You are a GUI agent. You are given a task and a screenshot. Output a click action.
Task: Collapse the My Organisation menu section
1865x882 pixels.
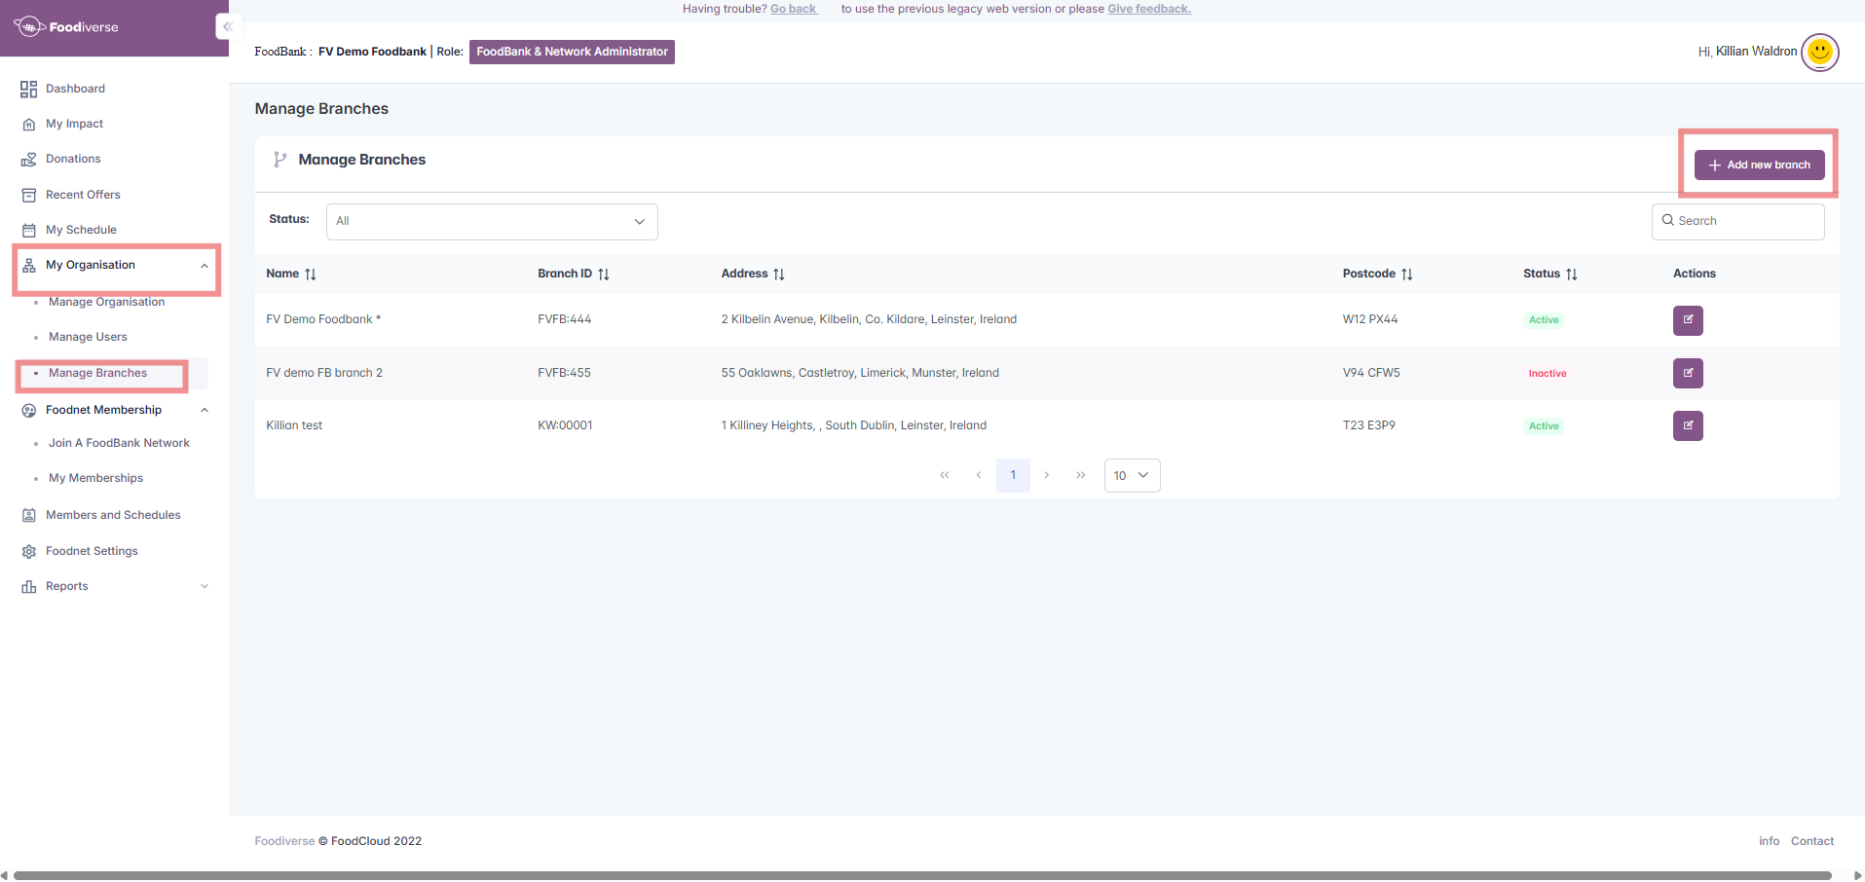tap(204, 266)
